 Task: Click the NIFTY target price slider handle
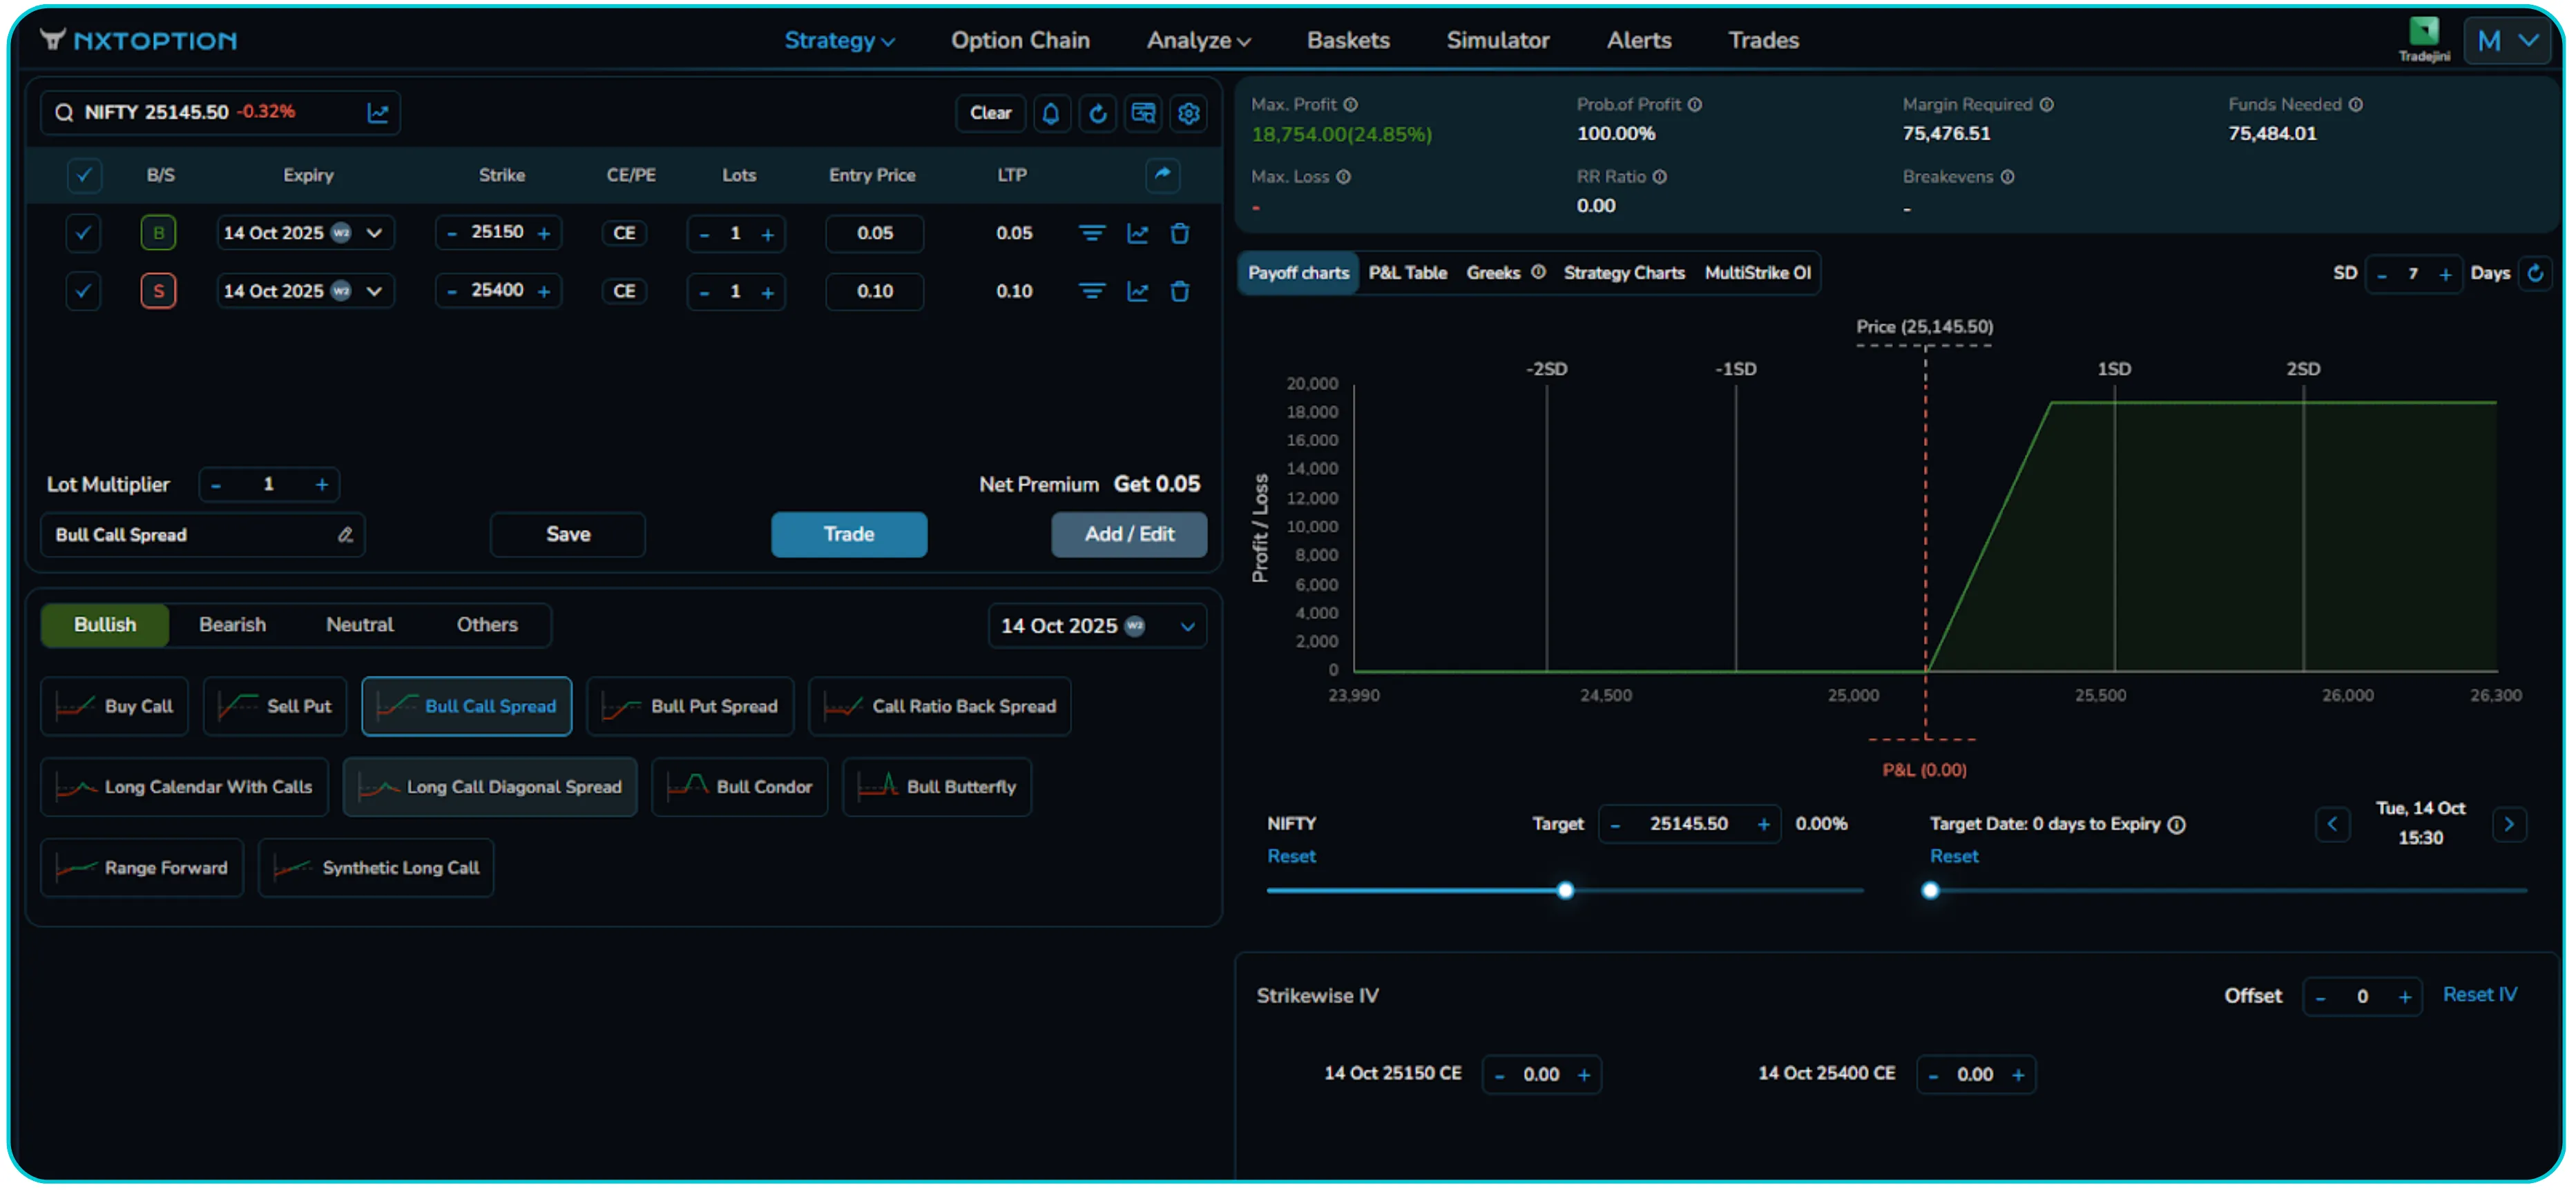click(1565, 890)
